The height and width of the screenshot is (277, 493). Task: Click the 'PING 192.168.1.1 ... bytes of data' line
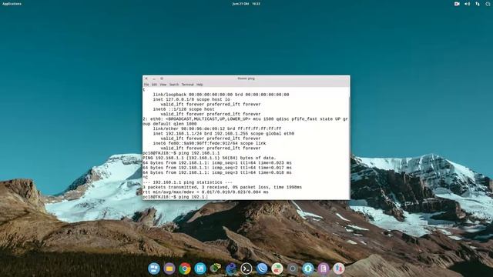210,158
